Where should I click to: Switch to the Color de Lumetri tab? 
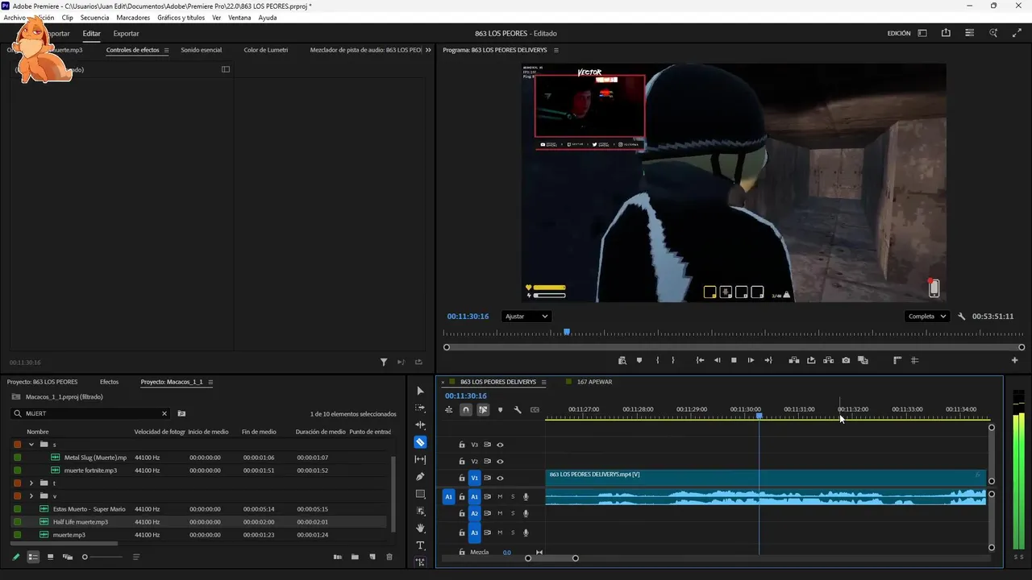click(265, 50)
